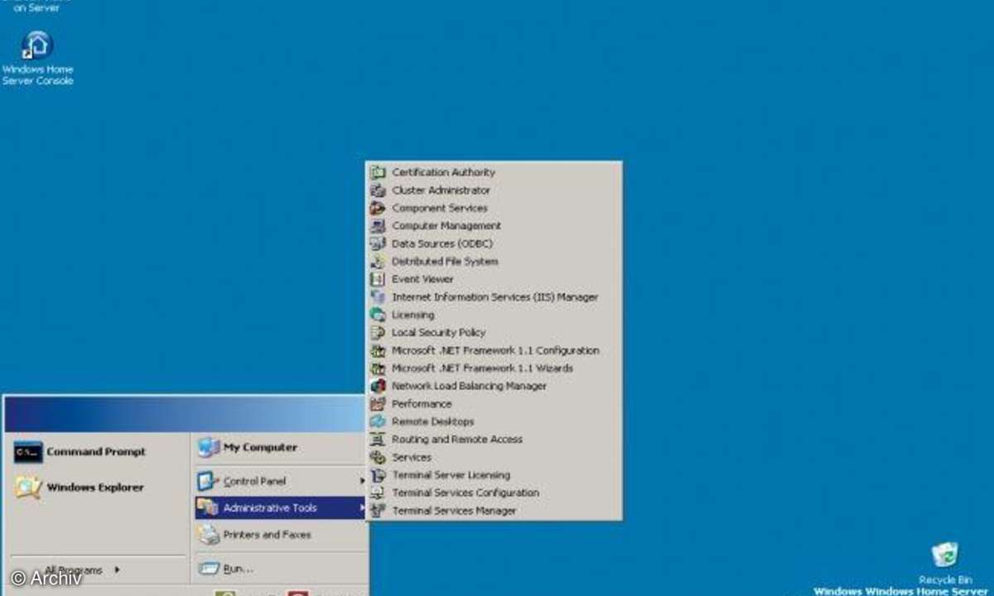994x596 pixels.
Task: Open the Terminal Services Configuration icon
Action: pyautogui.click(x=378, y=493)
